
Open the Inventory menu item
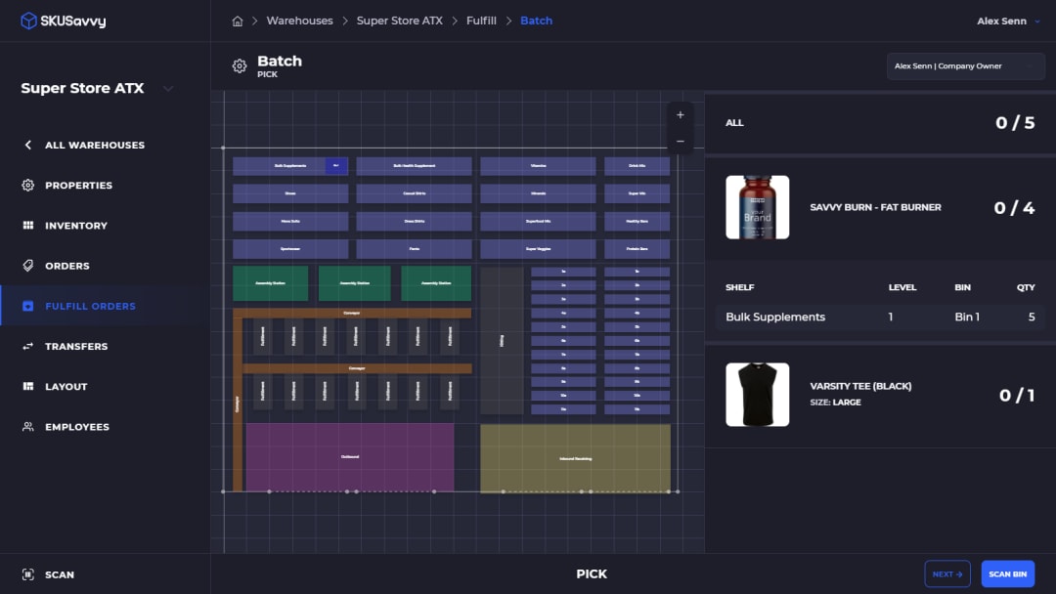coord(76,226)
